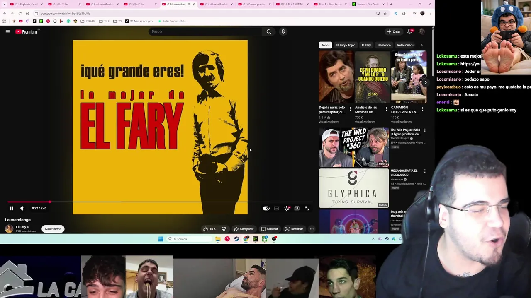Click the Crear button
This screenshot has height=298, width=531.
coord(393,31)
